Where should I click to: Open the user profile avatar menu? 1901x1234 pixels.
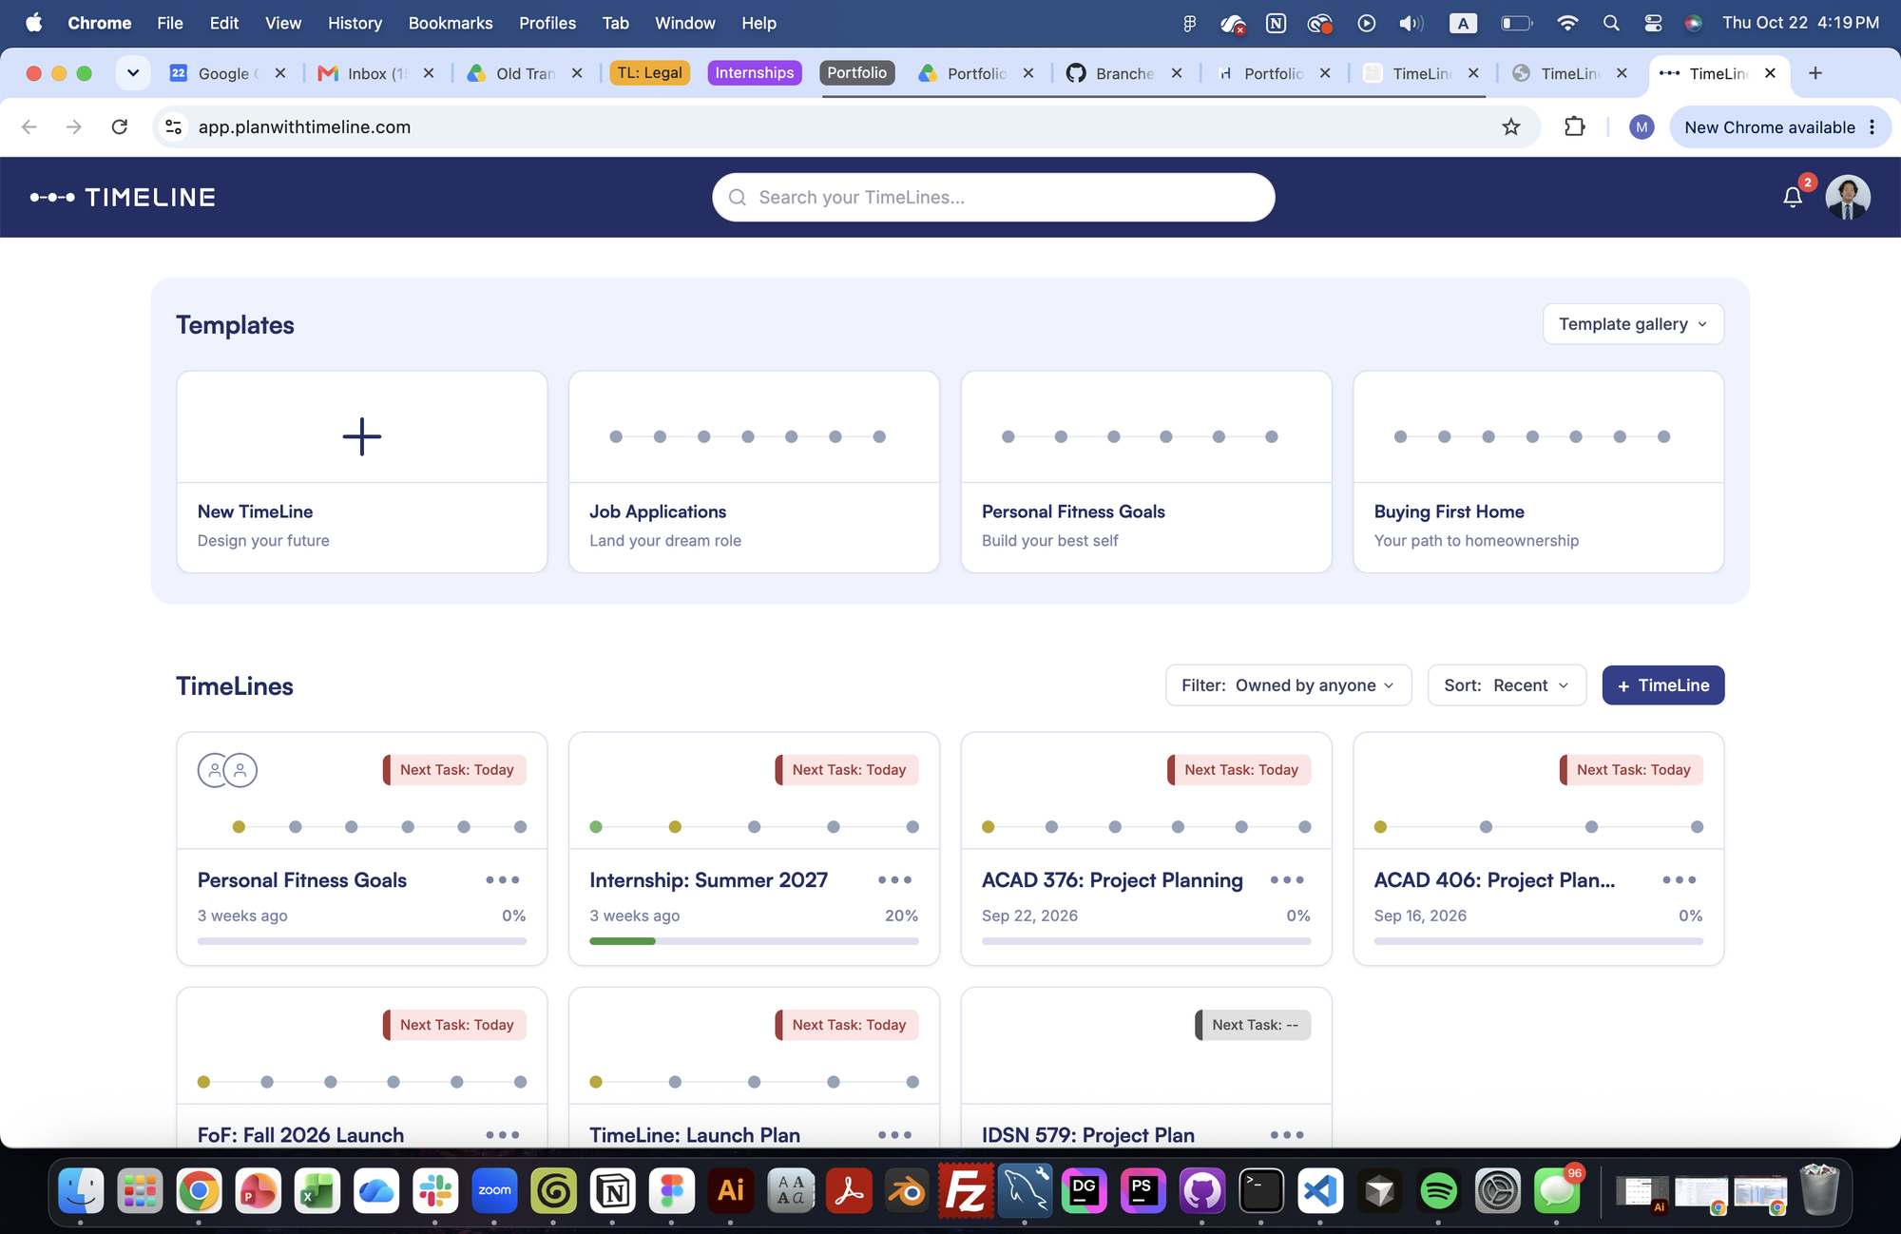point(1848,198)
